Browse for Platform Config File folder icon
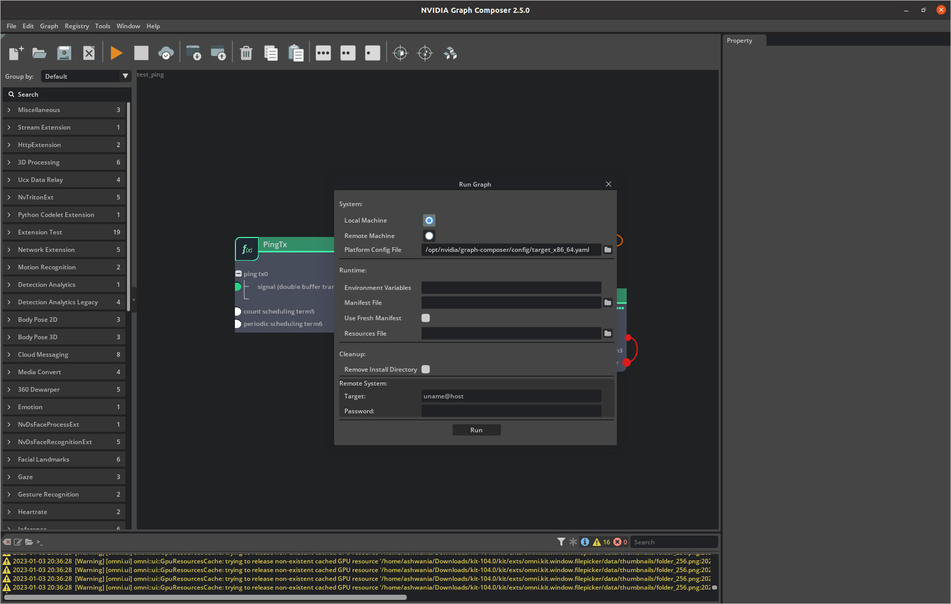The image size is (951, 604). 608,250
